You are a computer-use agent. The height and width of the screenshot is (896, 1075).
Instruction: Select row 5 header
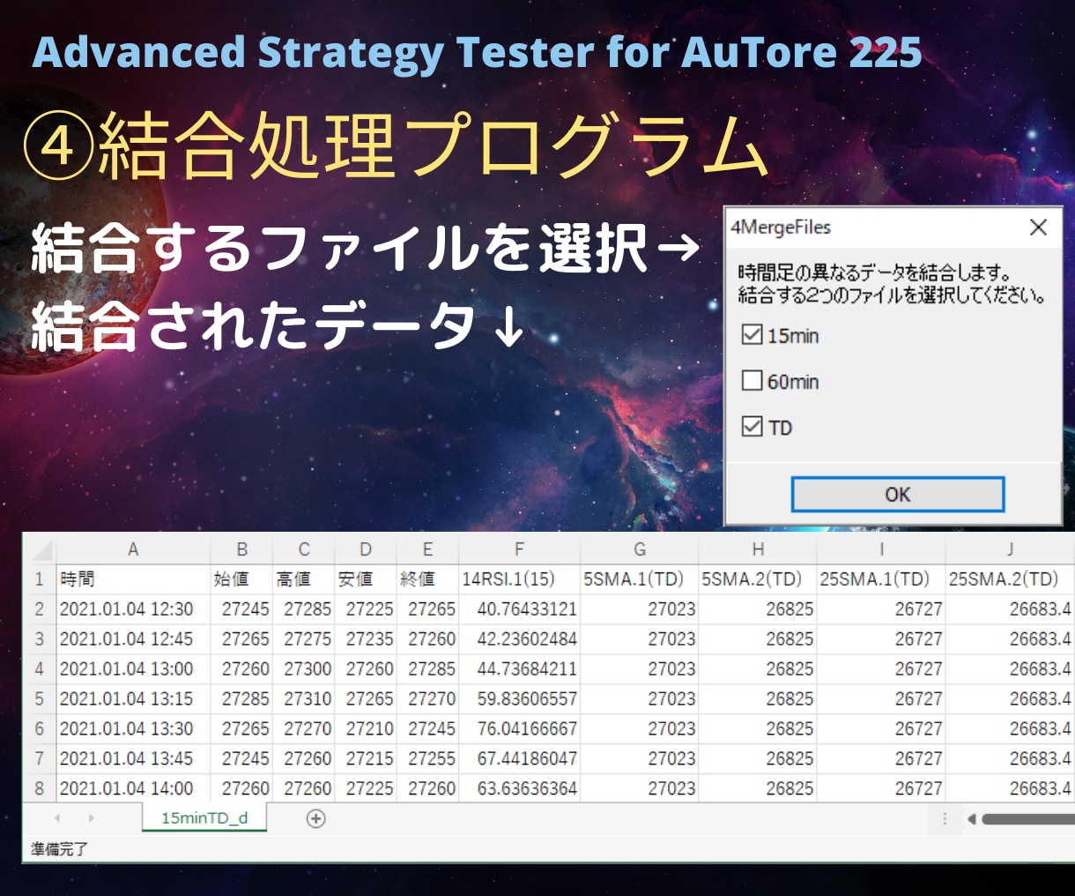(40, 698)
